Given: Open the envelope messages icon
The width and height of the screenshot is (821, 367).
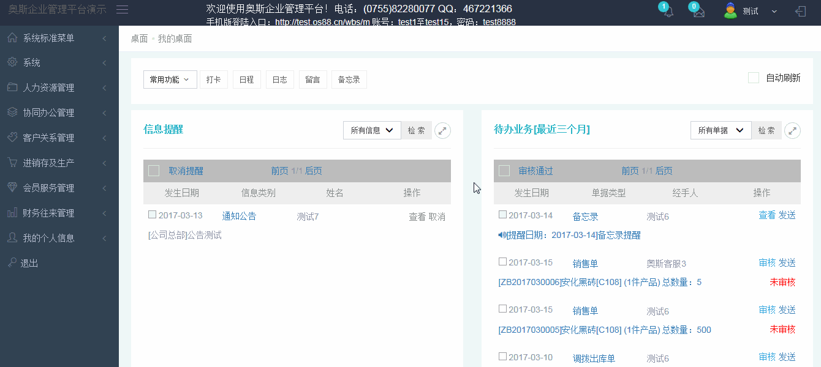Looking at the screenshot, I should [x=699, y=12].
